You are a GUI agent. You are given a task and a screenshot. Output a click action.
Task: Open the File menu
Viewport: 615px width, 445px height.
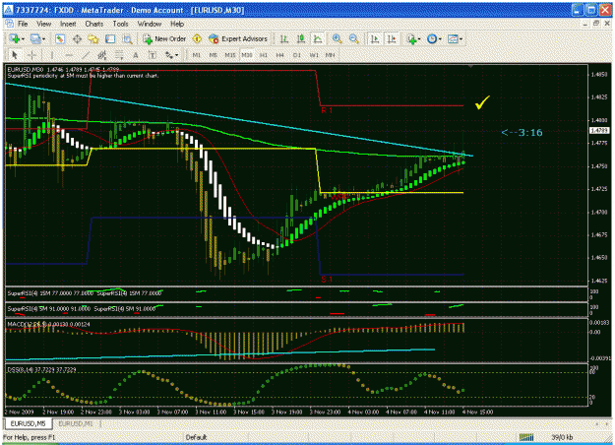[23, 24]
